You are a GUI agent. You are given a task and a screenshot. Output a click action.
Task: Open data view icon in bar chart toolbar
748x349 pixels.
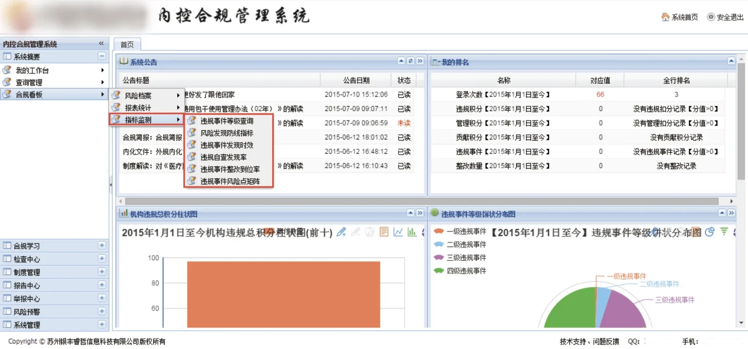384,232
